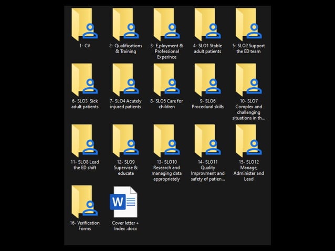Click the "Cover letter + Index .docx" file name
The height and width of the screenshot is (251, 335).
pos(125,226)
